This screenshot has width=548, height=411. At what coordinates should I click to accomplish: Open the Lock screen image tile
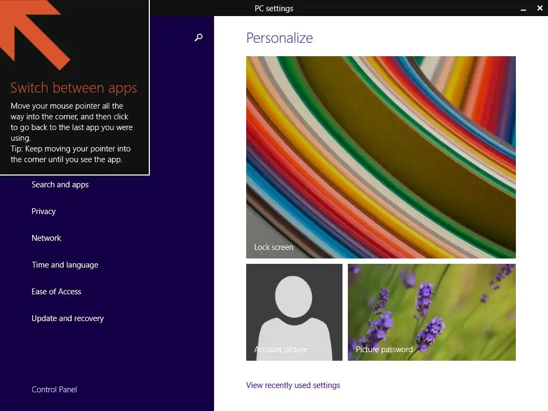[x=380, y=157]
